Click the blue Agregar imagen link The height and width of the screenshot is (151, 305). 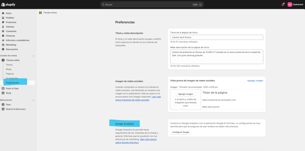coord(255,81)
